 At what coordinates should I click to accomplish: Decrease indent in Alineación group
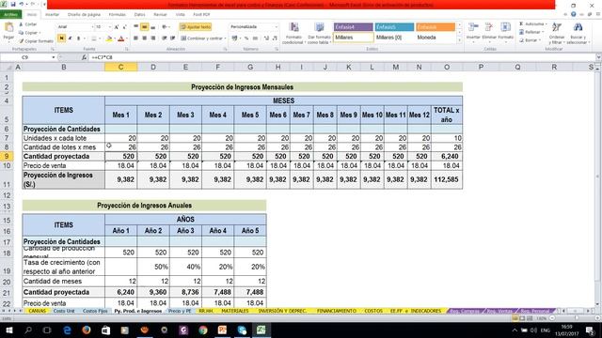[x=165, y=38]
